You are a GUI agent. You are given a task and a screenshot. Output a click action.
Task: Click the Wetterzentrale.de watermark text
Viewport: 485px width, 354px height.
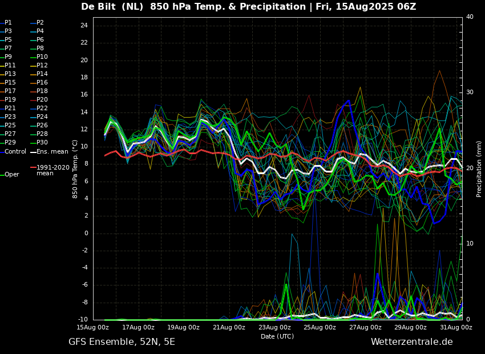(x=412, y=342)
